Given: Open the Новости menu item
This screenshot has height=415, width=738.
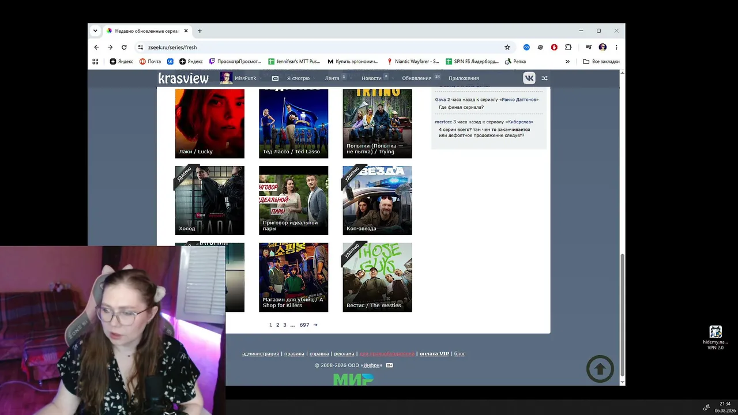Looking at the screenshot, I should pos(371,78).
